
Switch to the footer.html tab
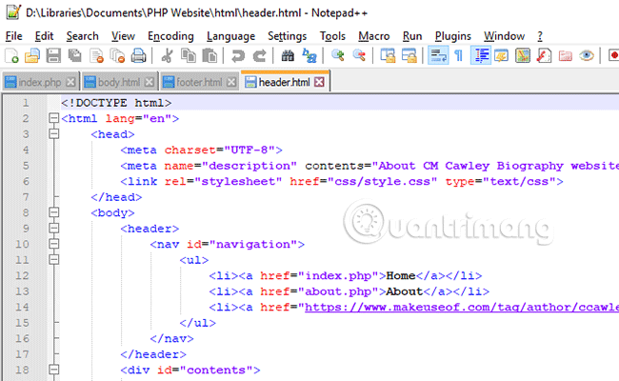pyautogui.click(x=199, y=82)
